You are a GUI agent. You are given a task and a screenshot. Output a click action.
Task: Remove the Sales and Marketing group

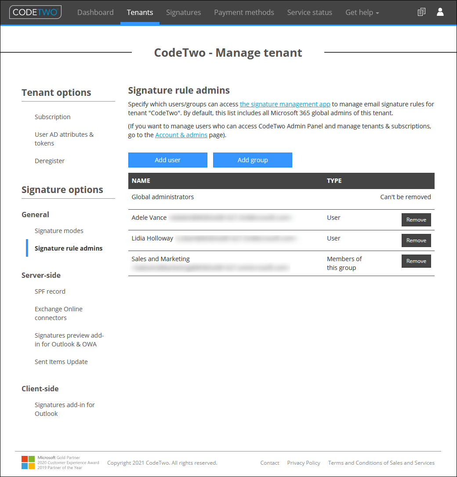pyautogui.click(x=416, y=261)
